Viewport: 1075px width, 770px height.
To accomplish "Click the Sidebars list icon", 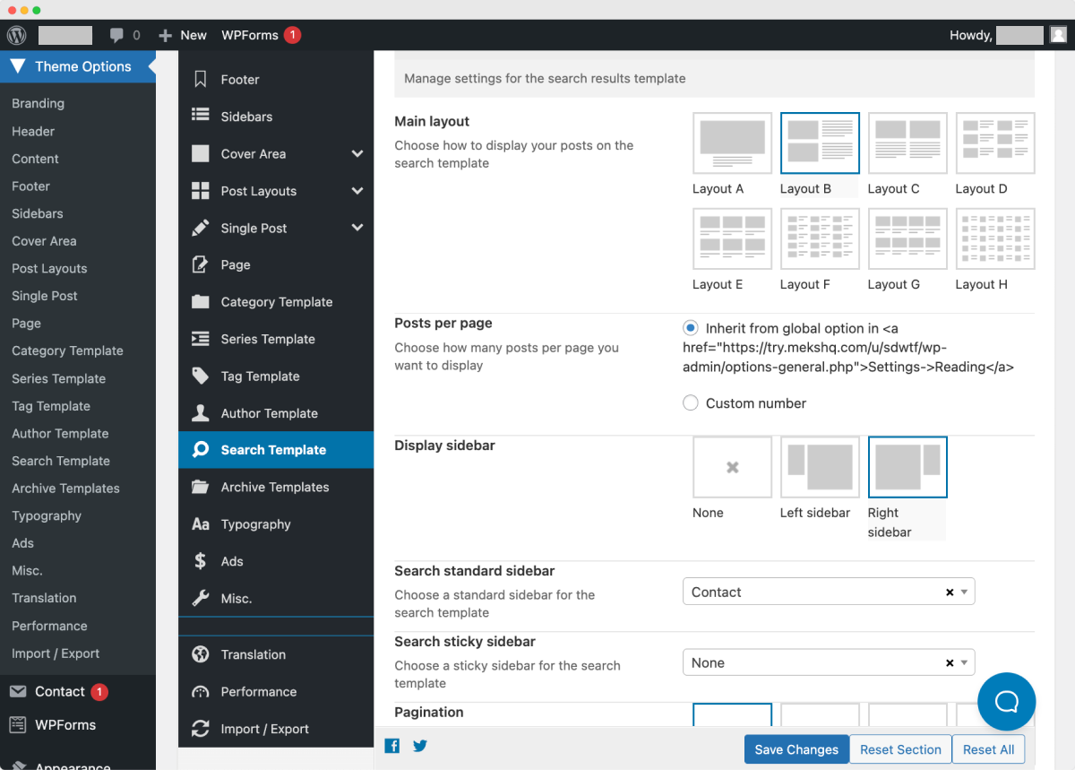I will pyautogui.click(x=201, y=116).
